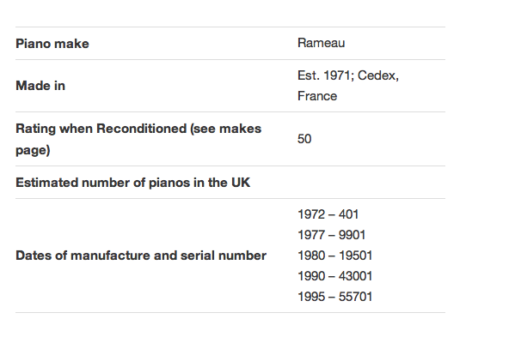Click the Made in row label
This screenshot has width=515, height=355.
40,86
